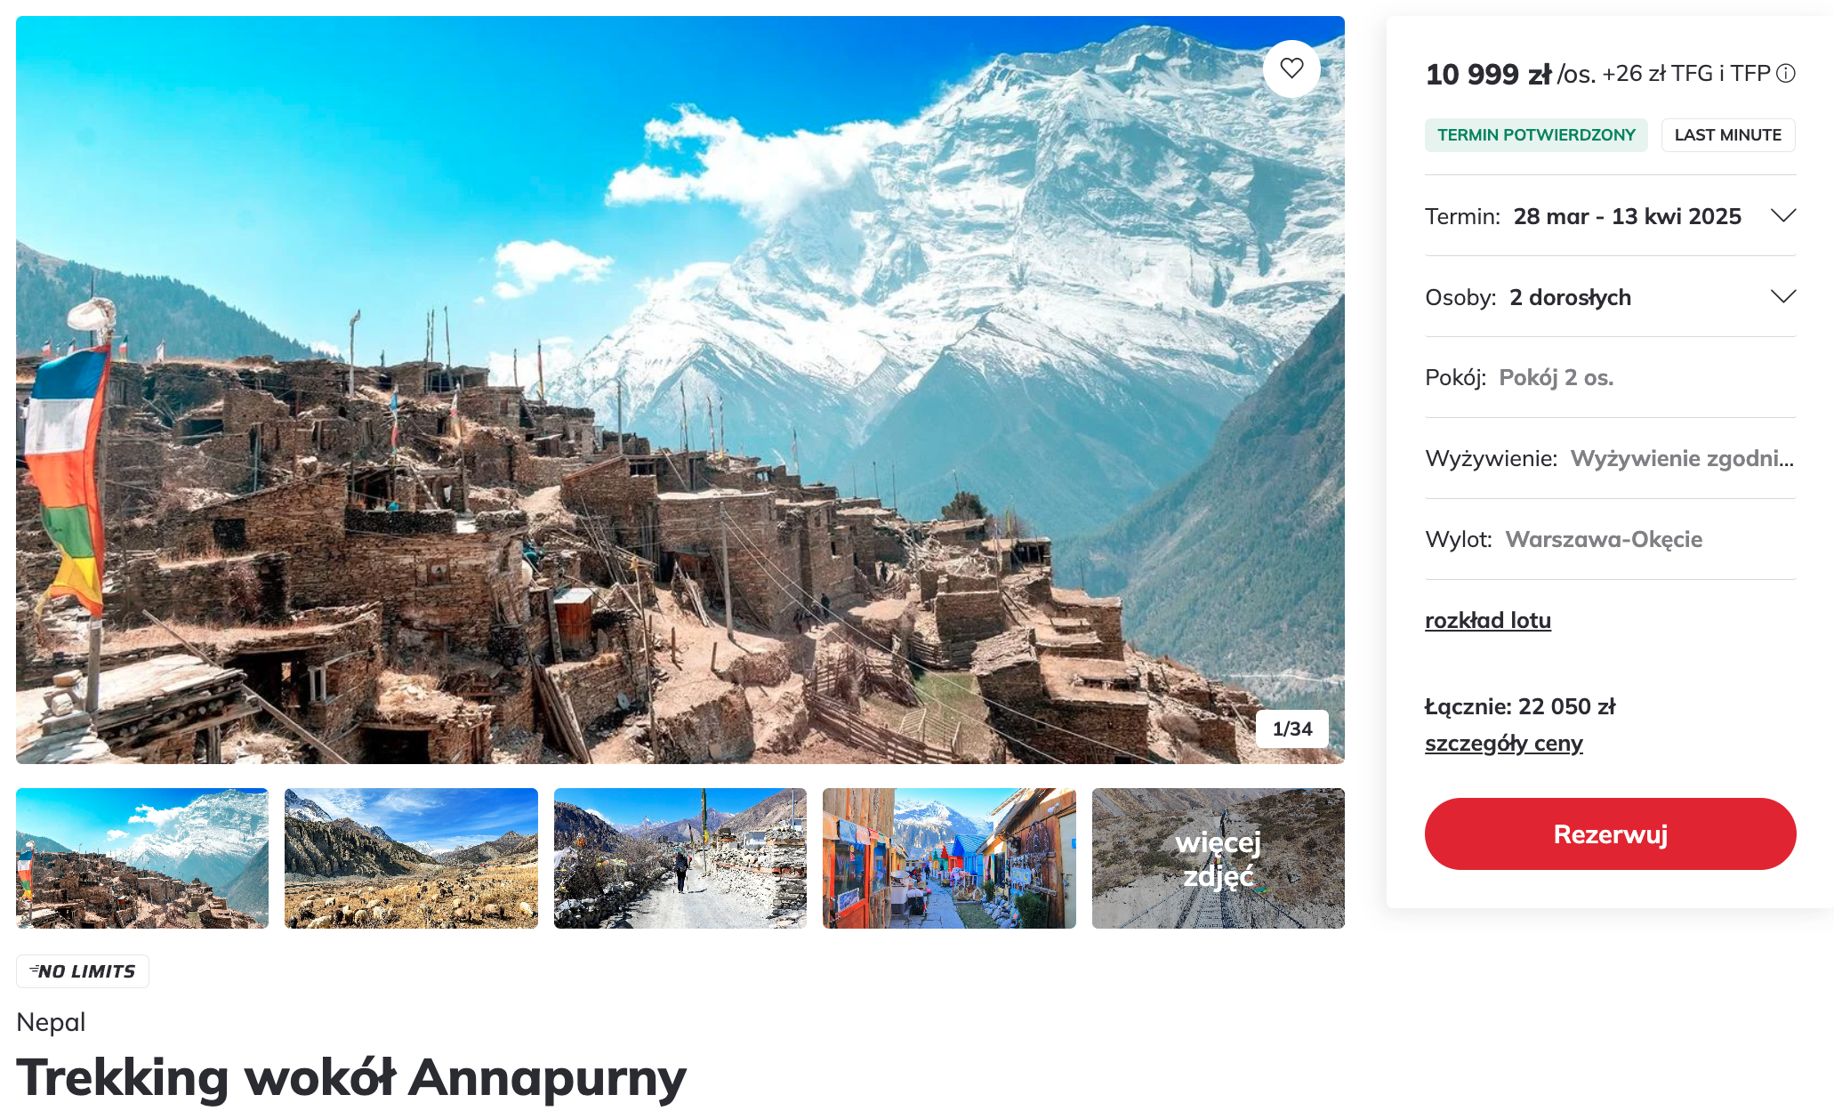Viewport: 1834px width, 1119px height.
Task: Show the colorful street market thumbnail
Action: (949, 858)
